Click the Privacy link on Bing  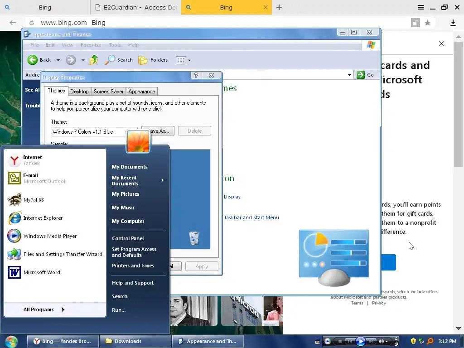click(379, 303)
